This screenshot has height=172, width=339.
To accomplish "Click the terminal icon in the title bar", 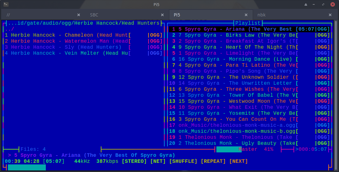I will coord(6,4).
